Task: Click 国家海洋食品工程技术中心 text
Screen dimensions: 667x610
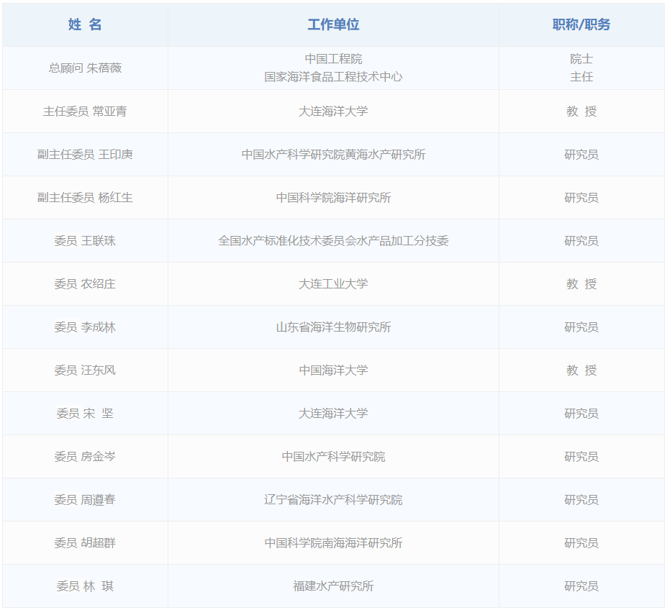Action: [333, 76]
